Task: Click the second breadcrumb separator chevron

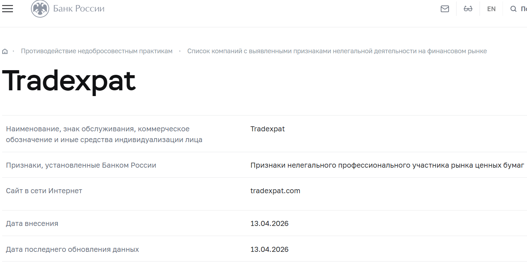Action: pos(179,51)
